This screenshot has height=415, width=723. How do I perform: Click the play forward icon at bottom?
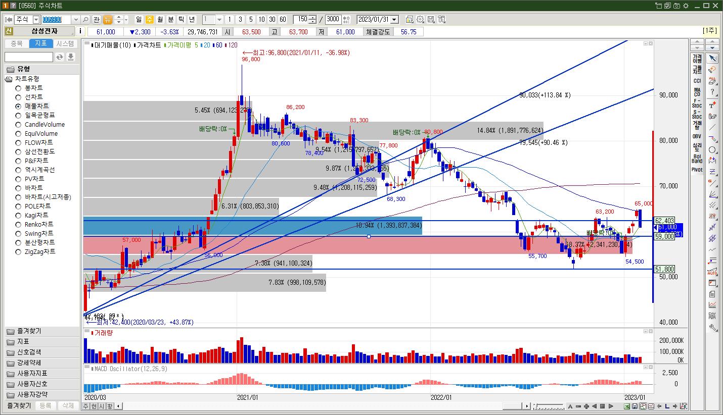pyautogui.click(x=610, y=406)
